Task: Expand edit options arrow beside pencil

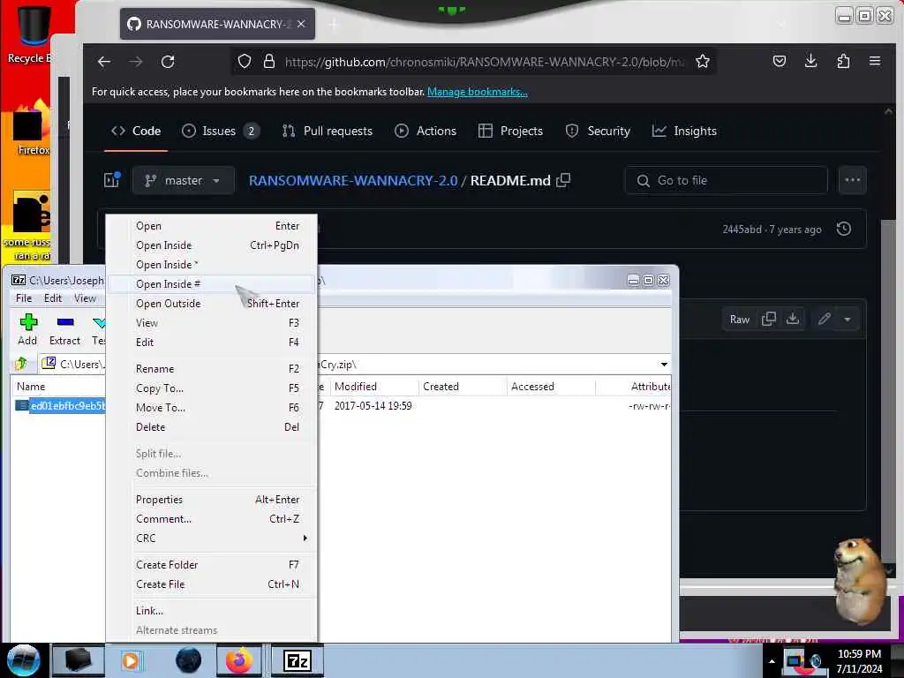Action: (x=847, y=319)
